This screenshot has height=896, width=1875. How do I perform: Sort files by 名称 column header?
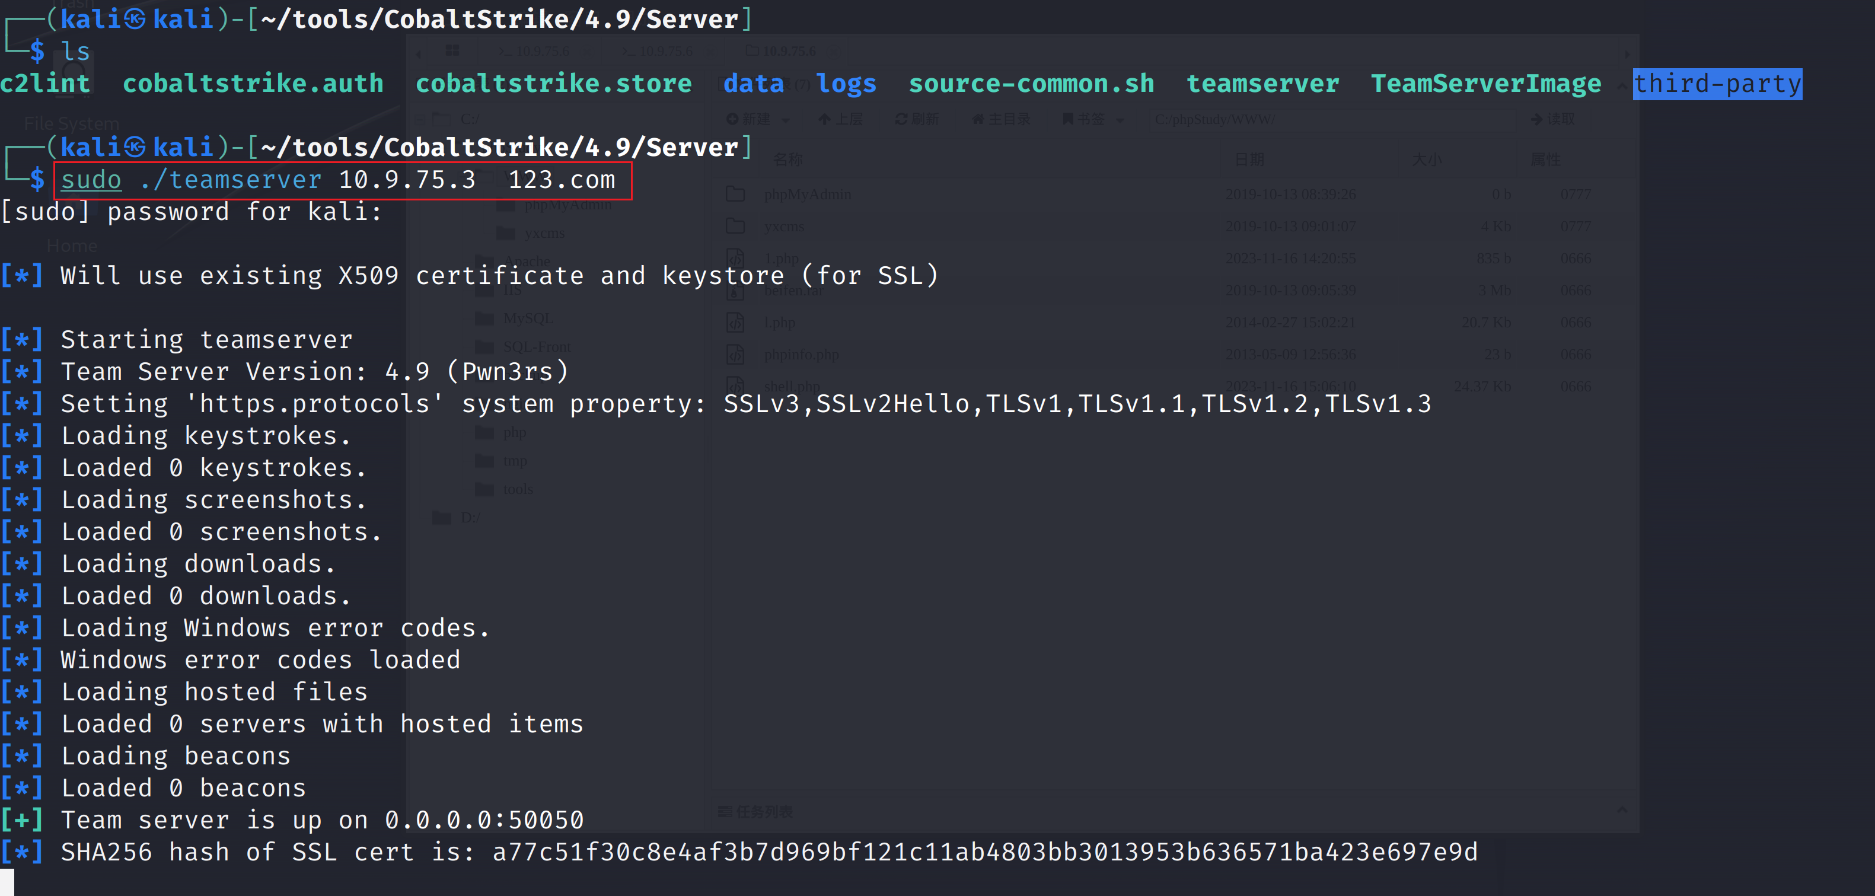point(787,159)
